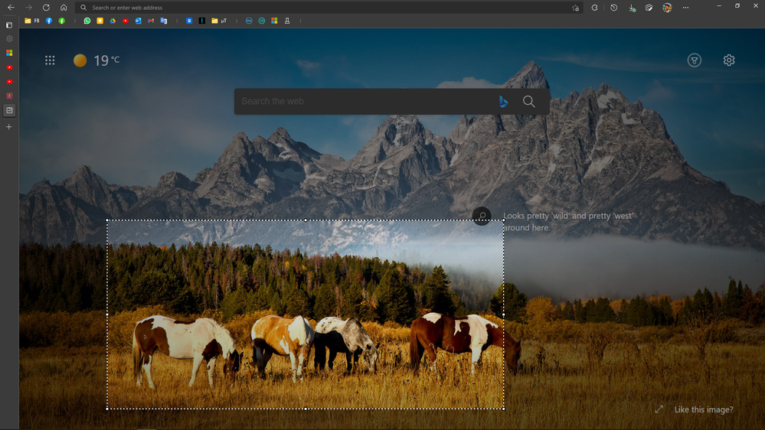765x430 pixels.
Task: Open the blue Facebook bookmark
Action: click(49, 21)
